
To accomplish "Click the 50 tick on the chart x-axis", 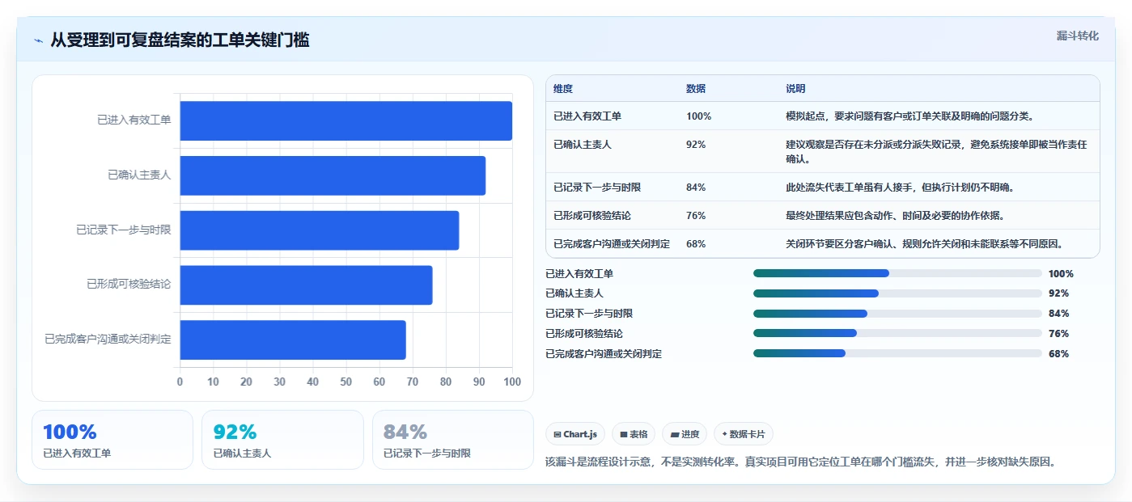I will pos(346,382).
